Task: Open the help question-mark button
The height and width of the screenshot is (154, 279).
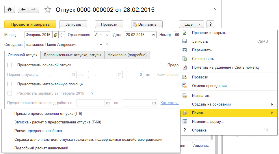Action: point(210,24)
